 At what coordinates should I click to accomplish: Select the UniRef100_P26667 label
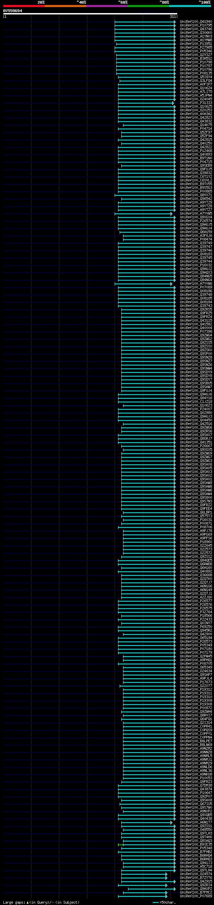point(196,446)
